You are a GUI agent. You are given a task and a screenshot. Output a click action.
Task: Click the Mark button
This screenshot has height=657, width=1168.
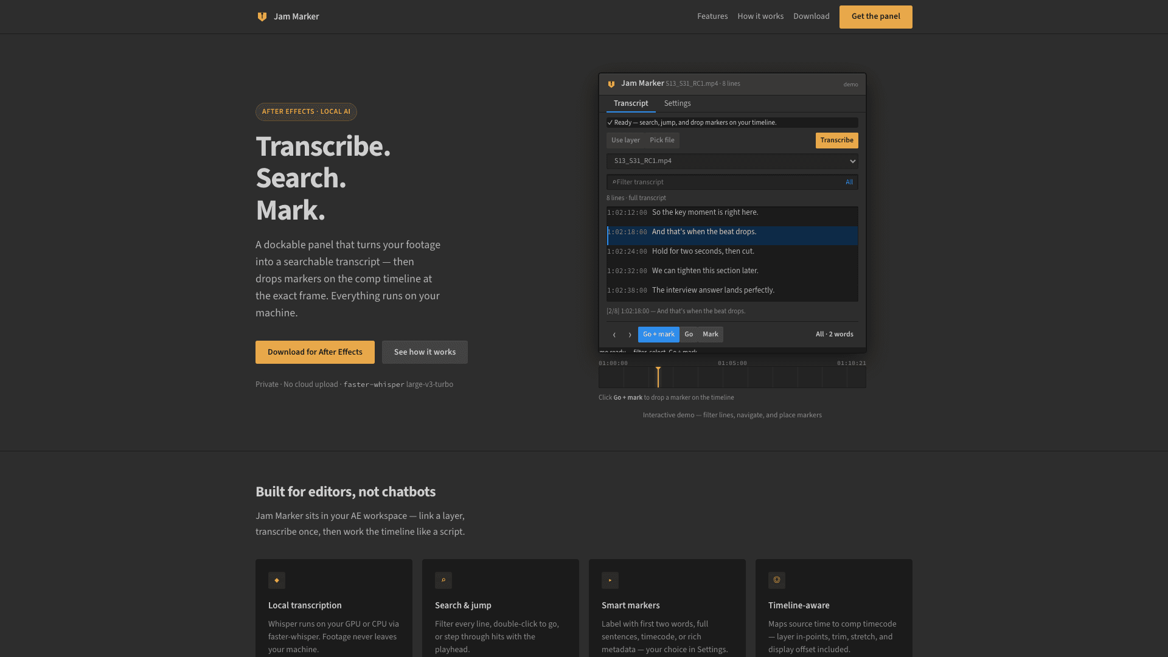click(711, 335)
